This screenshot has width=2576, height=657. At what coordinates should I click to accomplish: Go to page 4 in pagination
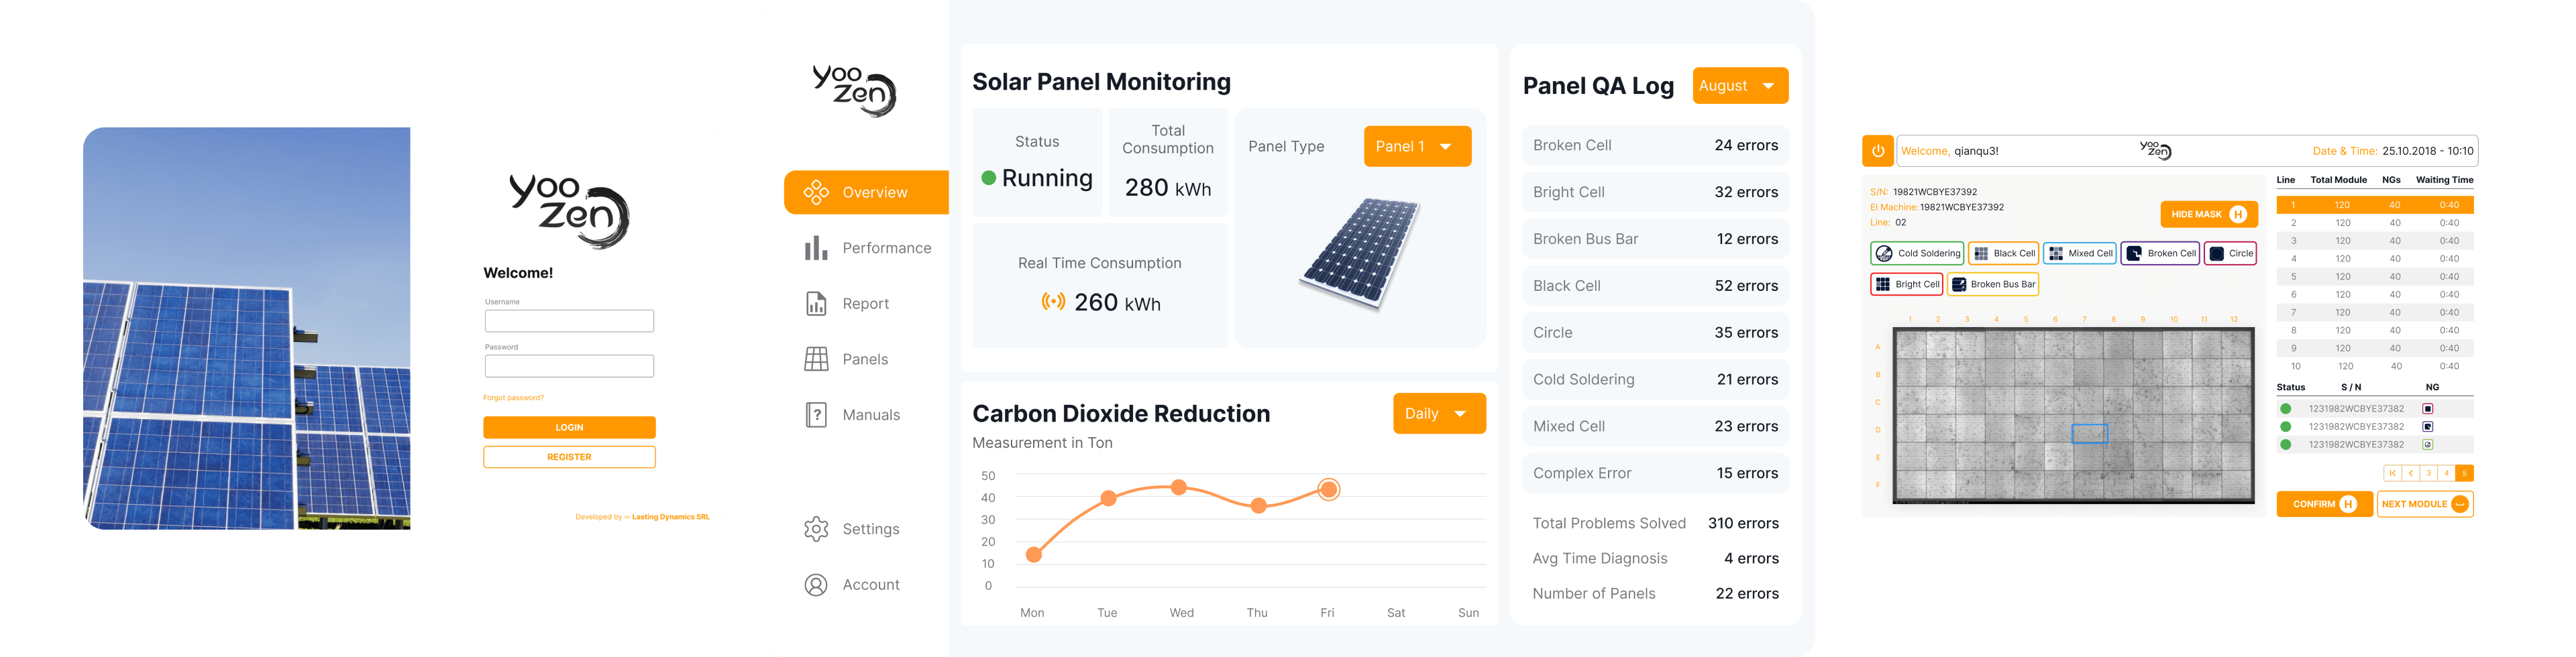pyautogui.click(x=2446, y=473)
